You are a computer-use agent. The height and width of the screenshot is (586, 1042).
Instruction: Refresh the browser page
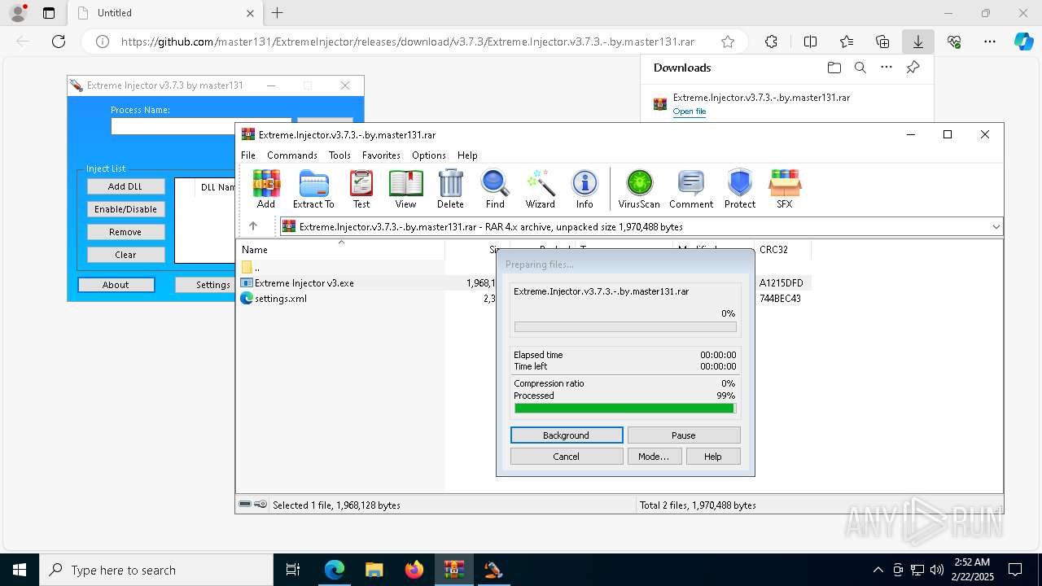[x=59, y=42]
